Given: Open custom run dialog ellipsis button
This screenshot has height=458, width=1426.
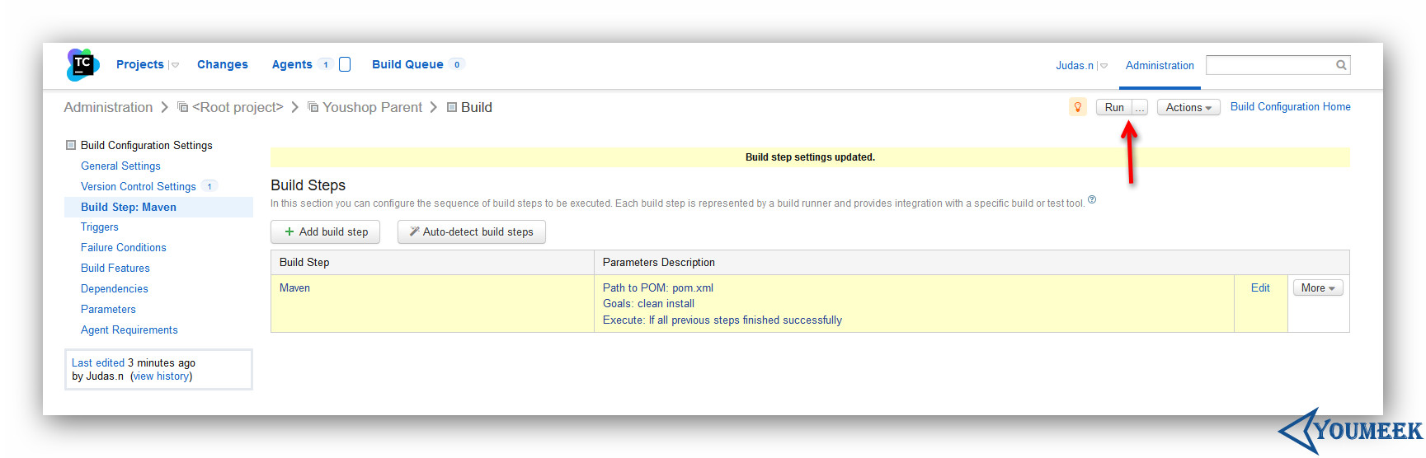Looking at the screenshot, I should tap(1140, 107).
